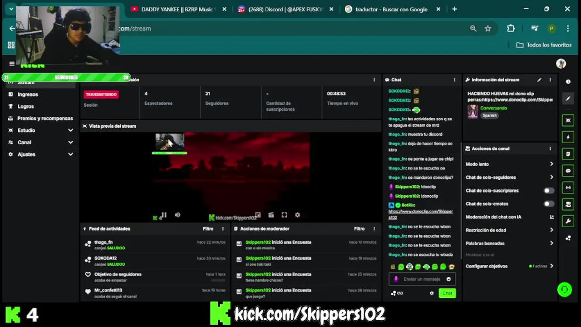Open the Acciones de canal options menu

pos(550,149)
